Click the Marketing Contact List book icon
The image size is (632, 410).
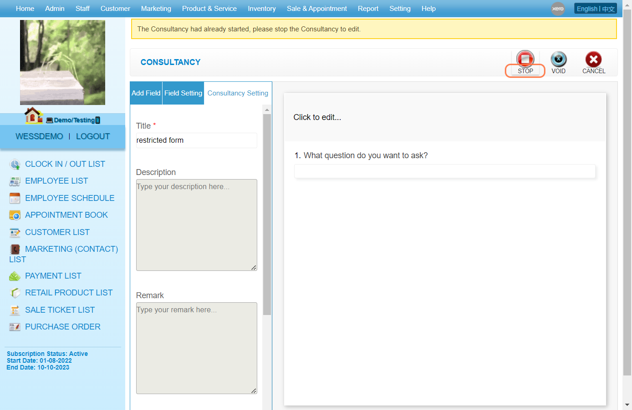click(15, 249)
